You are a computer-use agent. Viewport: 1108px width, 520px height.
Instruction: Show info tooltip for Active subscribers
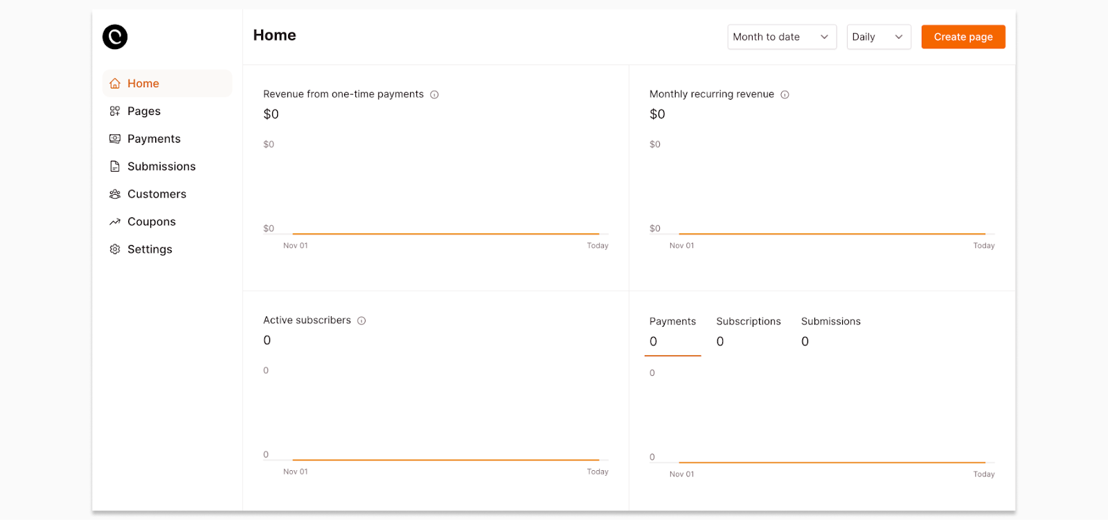[361, 321]
